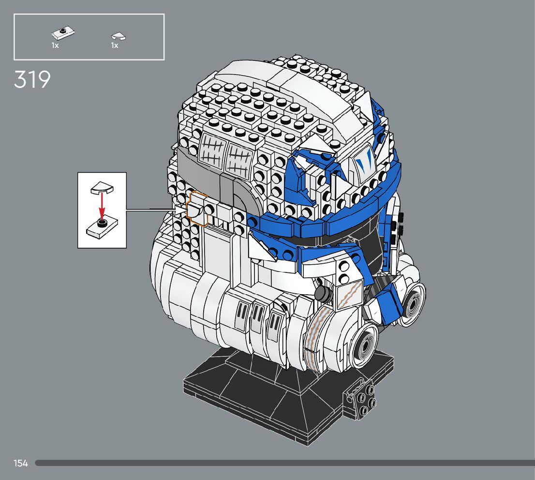Click the quarter-round tile in parts list
The width and height of the screenshot is (535, 480).
[x=119, y=35]
